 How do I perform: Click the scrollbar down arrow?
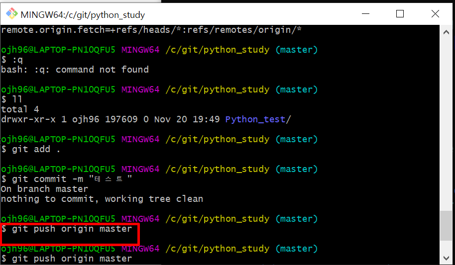447,258
